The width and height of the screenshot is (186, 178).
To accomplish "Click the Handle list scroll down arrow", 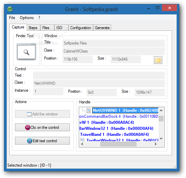I will point(161,139).
